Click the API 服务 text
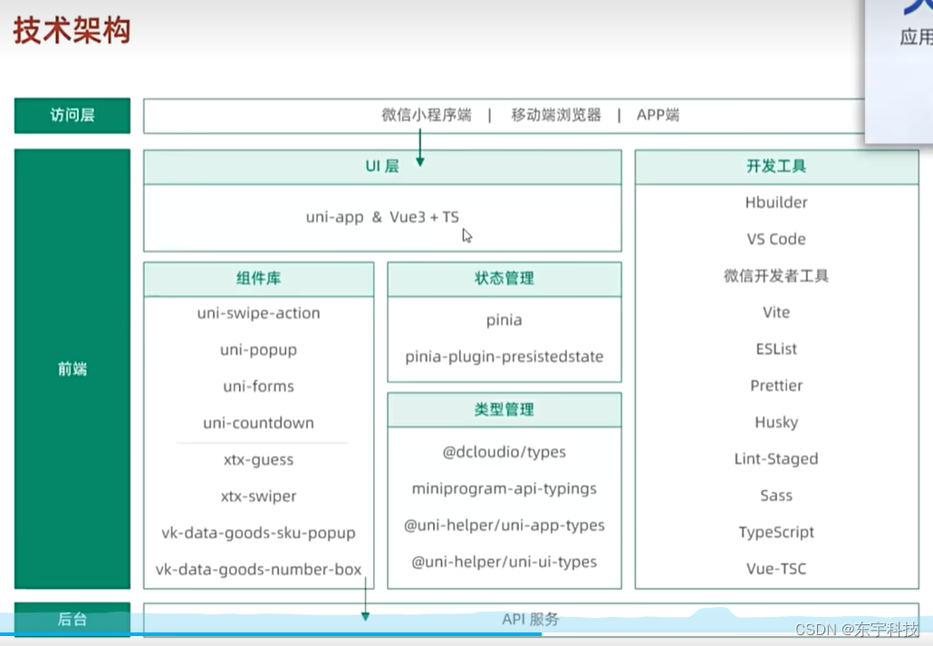Viewport: 933px width, 646px height. (530, 619)
